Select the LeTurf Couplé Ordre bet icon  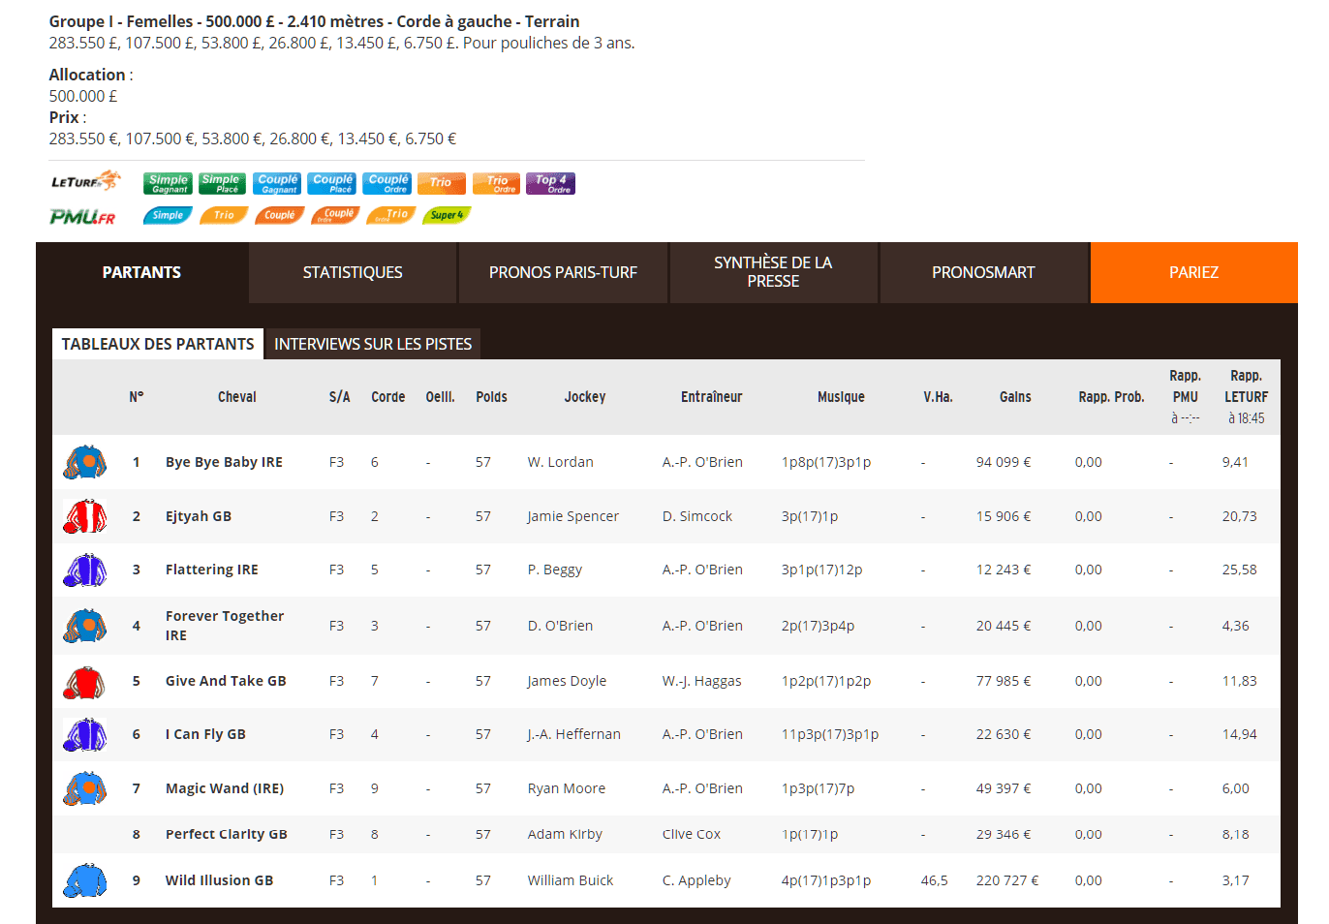point(388,184)
